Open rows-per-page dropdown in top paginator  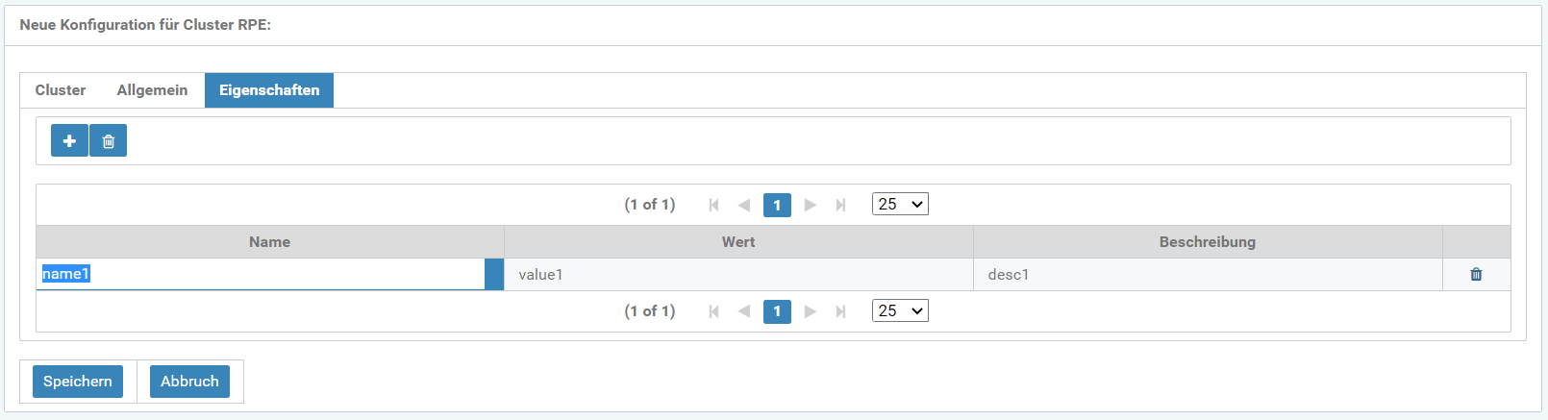[900, 204]
